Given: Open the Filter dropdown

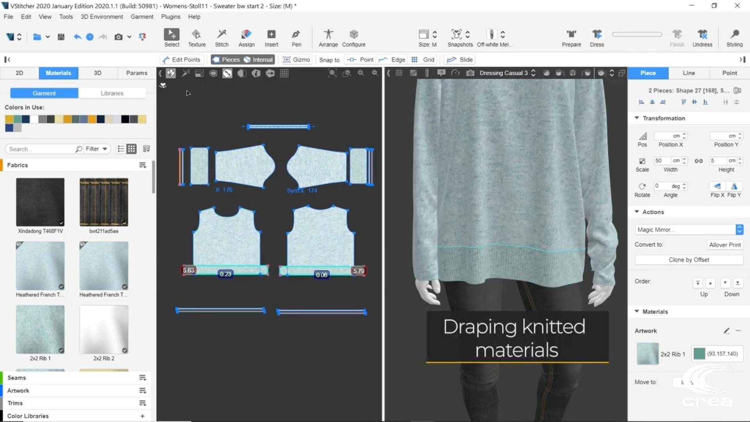Looking at the screenshot, I should pos(96,149).
